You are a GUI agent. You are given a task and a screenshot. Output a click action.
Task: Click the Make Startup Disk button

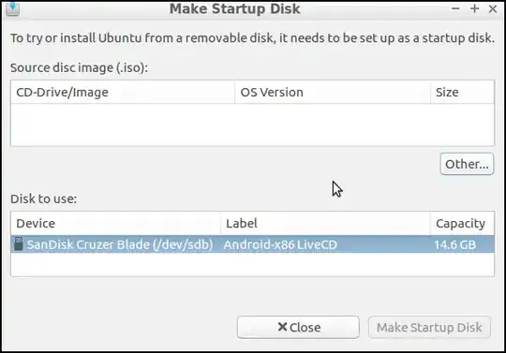tap(429, 328)
